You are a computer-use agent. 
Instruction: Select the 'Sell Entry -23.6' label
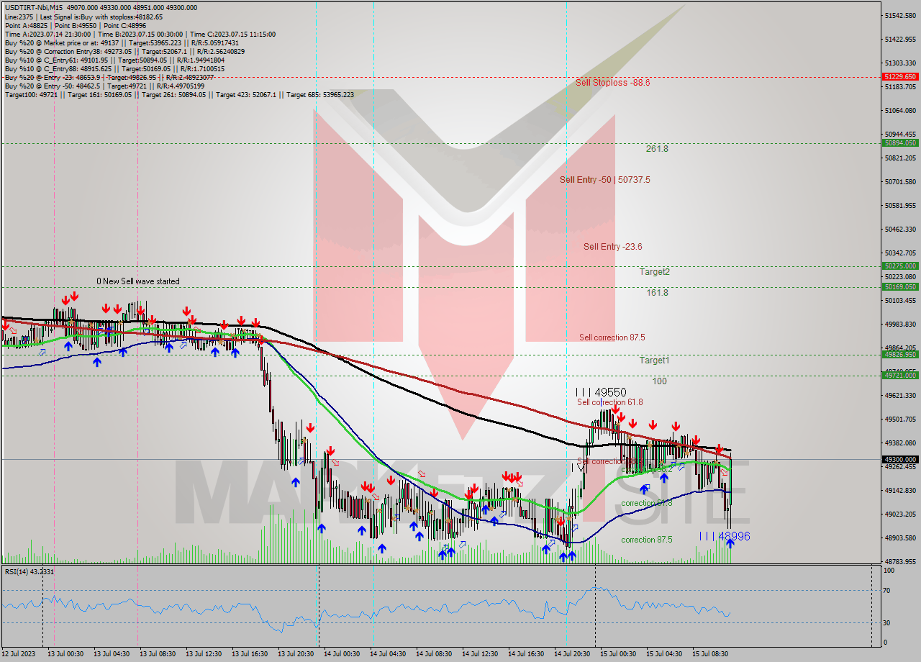pyautogui.click(x=613, y=247)
